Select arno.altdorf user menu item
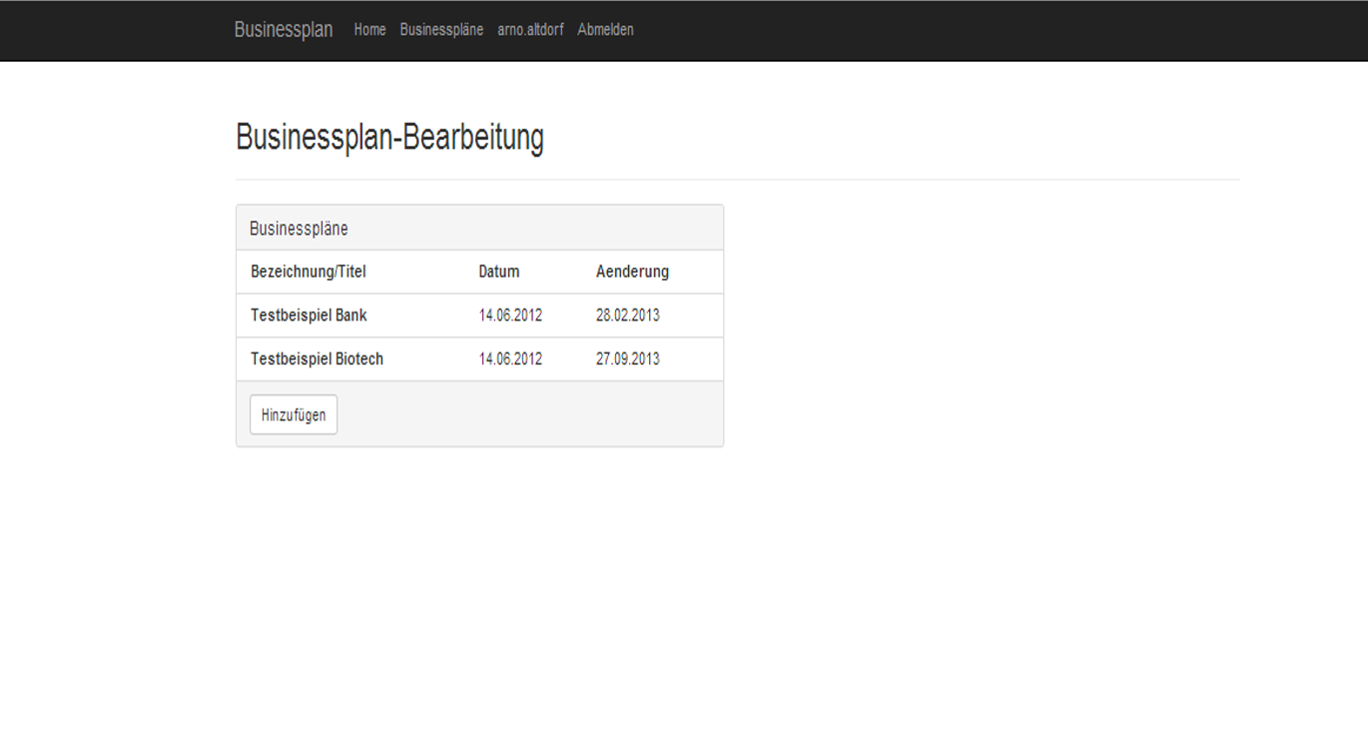The image size is (1368, 753). point(530,30)
